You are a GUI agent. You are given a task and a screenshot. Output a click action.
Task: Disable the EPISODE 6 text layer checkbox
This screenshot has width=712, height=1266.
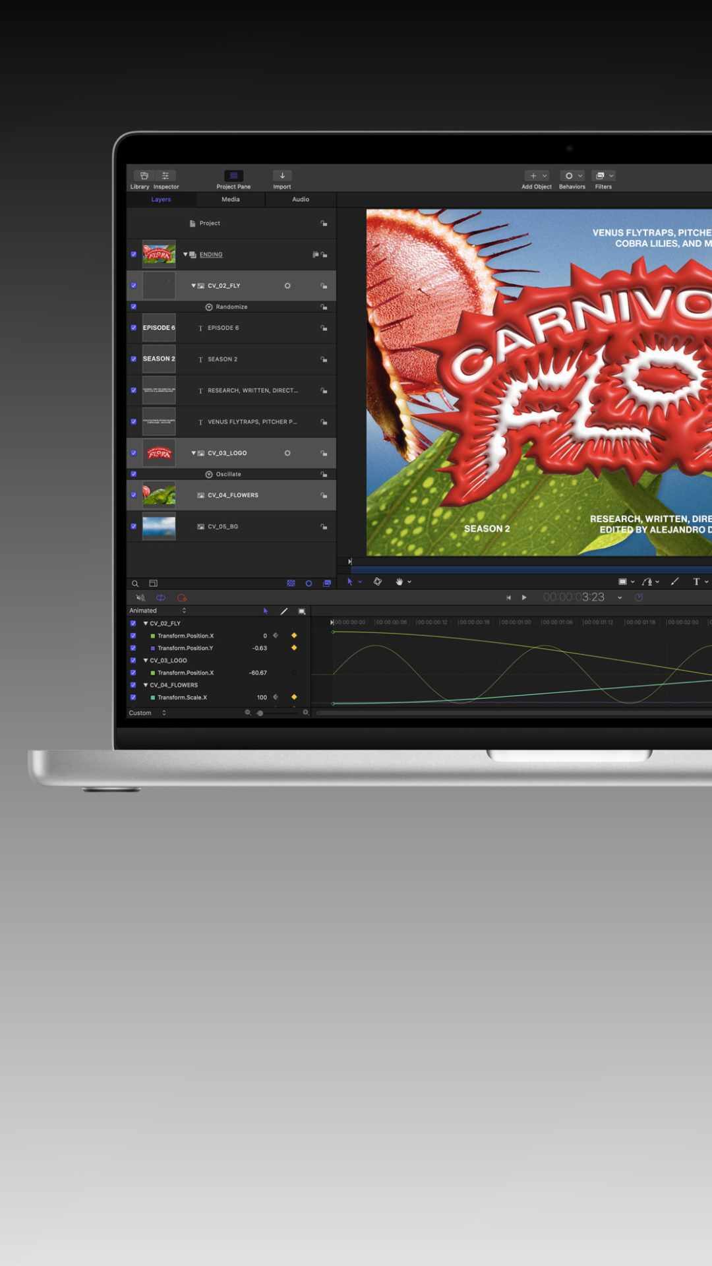(134, 328)
